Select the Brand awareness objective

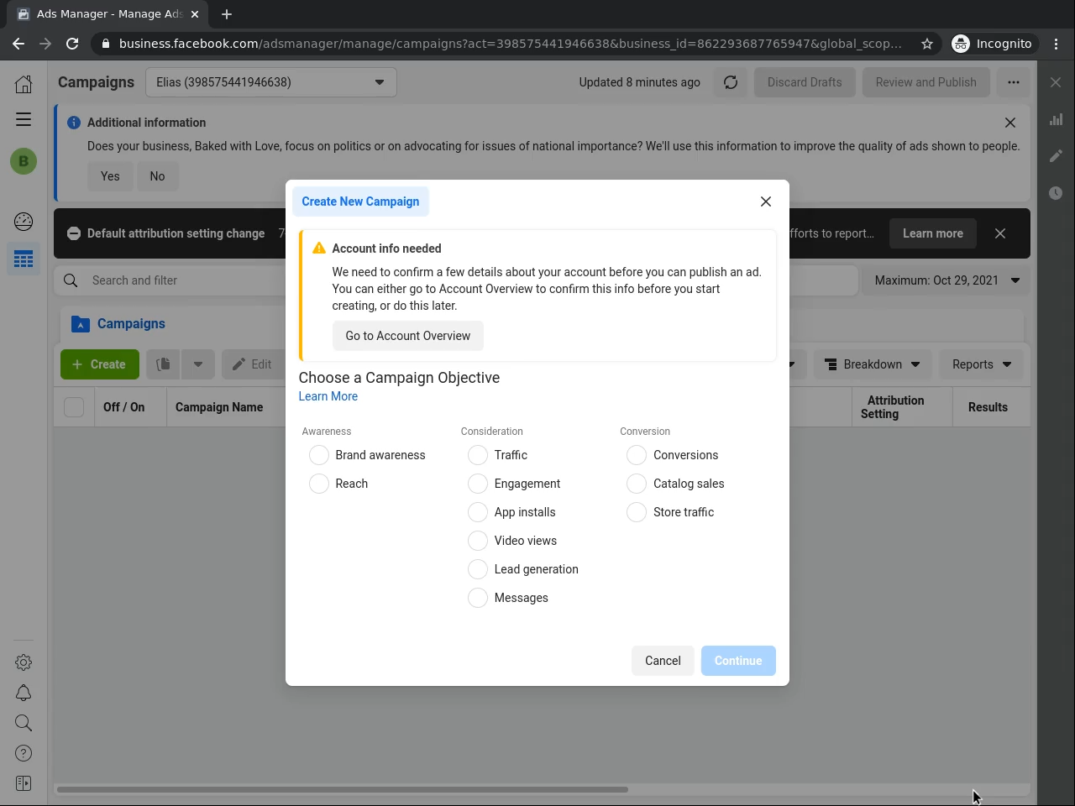point(319,455)
